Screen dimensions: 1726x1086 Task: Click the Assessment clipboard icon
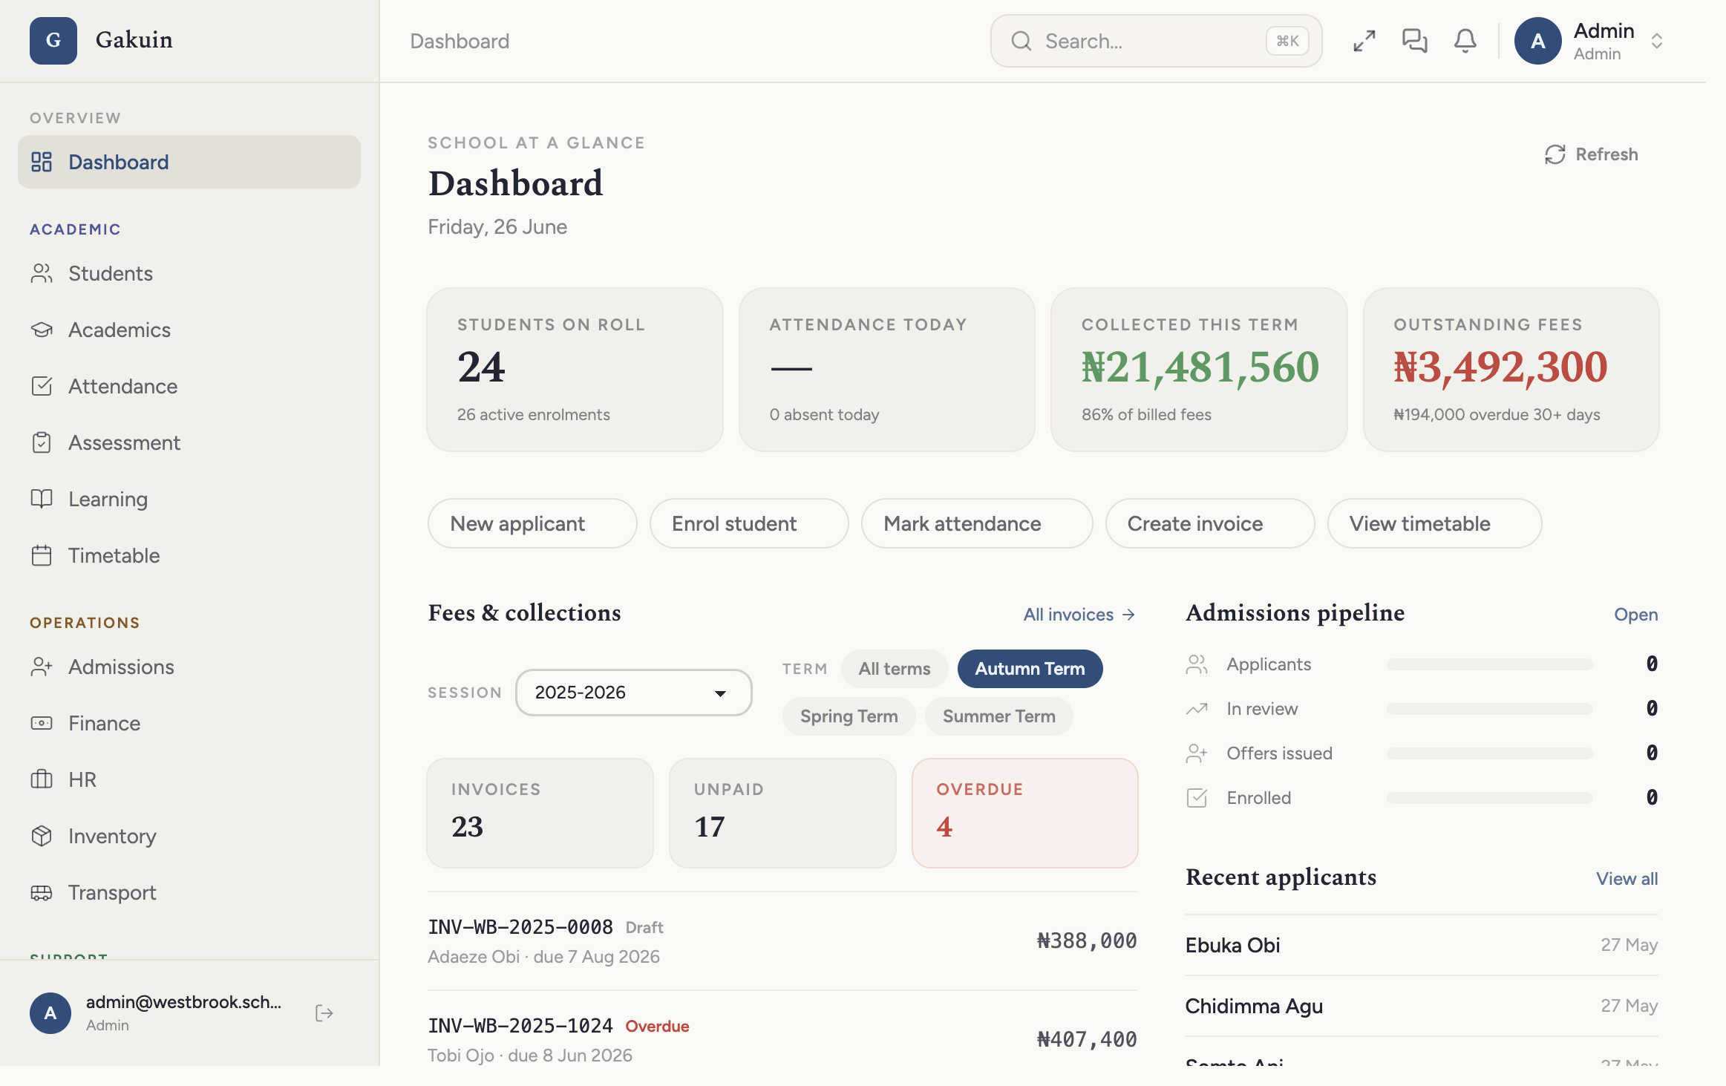tap(42, 442)
